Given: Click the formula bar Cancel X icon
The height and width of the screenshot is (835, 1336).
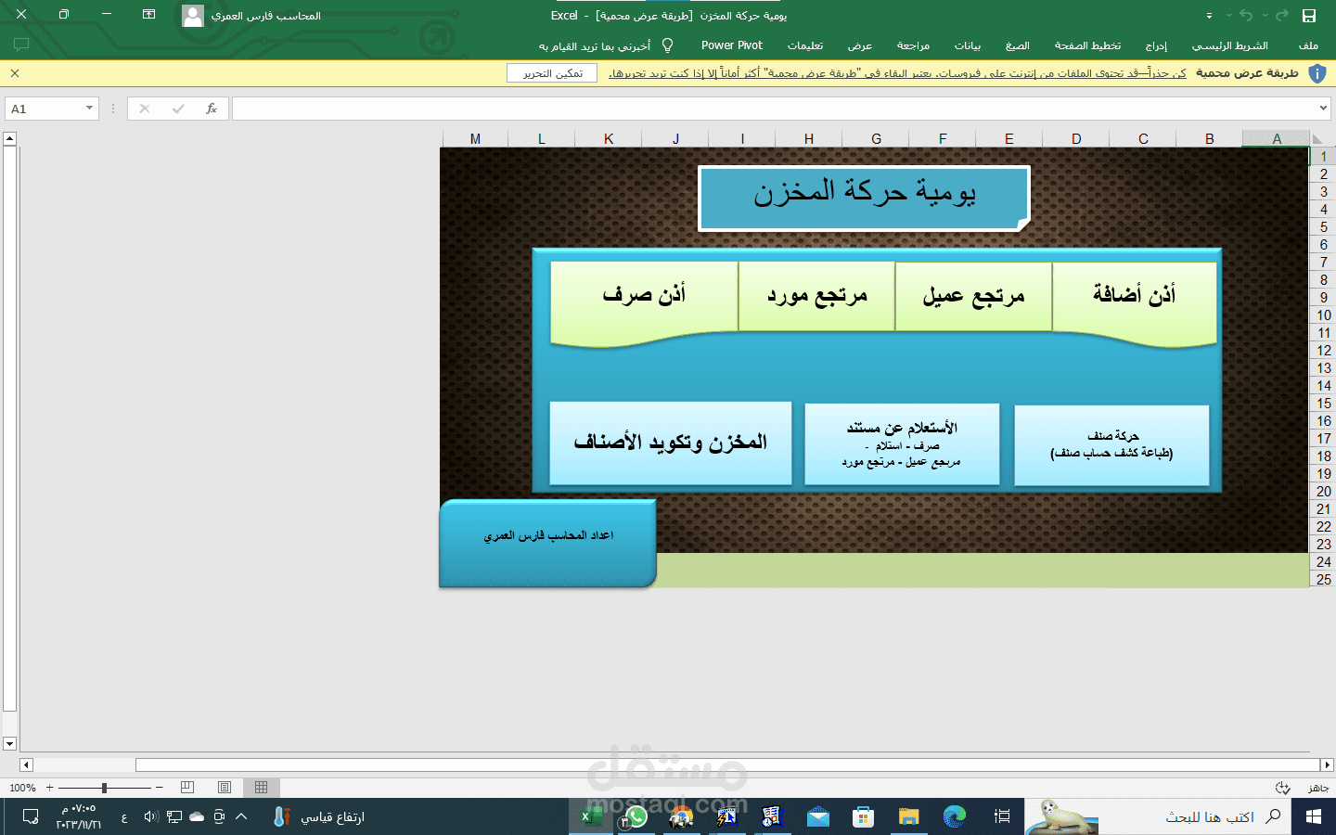Looking at the screenshot, I should [x=145, y=109].
